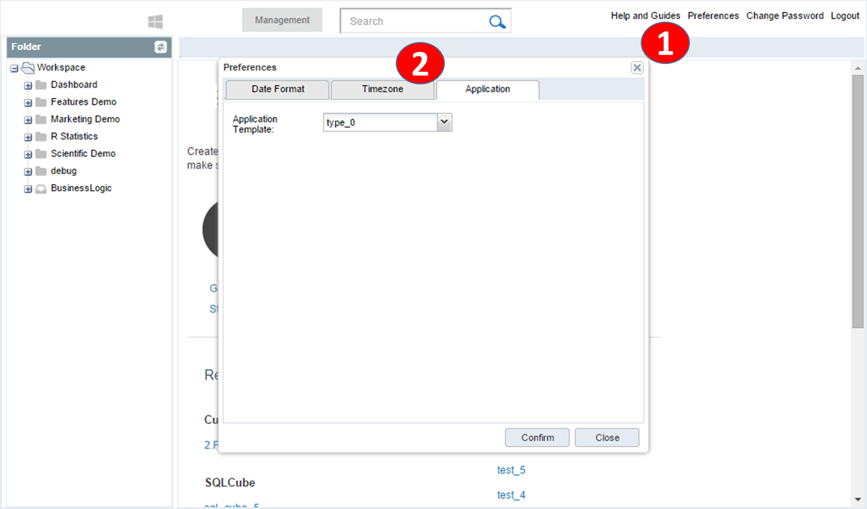Expand the R Statistics folder
The image size is (867, 509).
28,137
